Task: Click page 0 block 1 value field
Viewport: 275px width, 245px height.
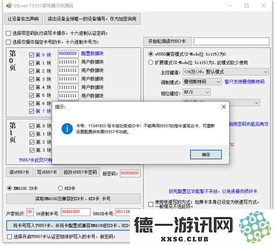Action: tap(68, 62)
